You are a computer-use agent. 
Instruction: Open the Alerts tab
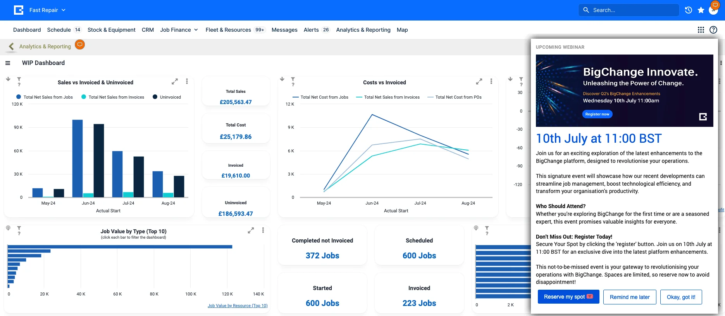coord(311,30)
